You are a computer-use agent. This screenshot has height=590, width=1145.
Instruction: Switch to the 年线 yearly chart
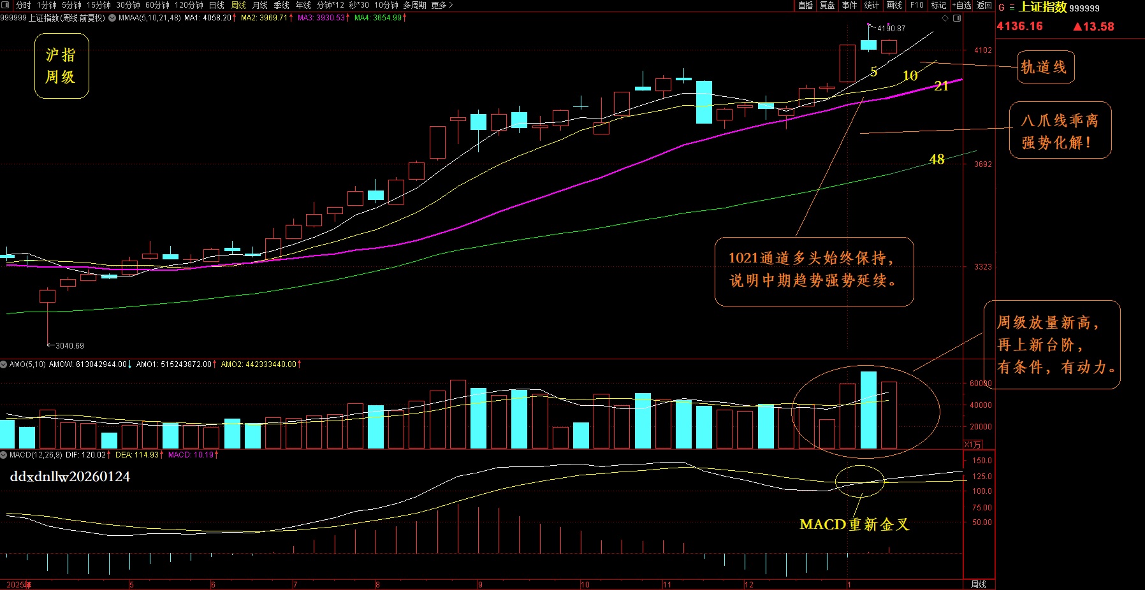tap(303, 5)
